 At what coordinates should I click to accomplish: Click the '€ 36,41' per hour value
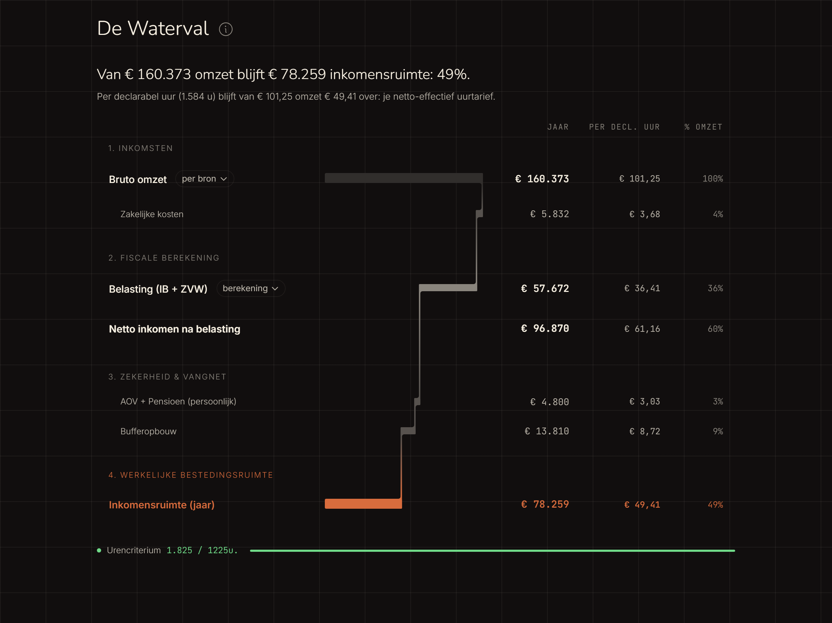(642, 288)
